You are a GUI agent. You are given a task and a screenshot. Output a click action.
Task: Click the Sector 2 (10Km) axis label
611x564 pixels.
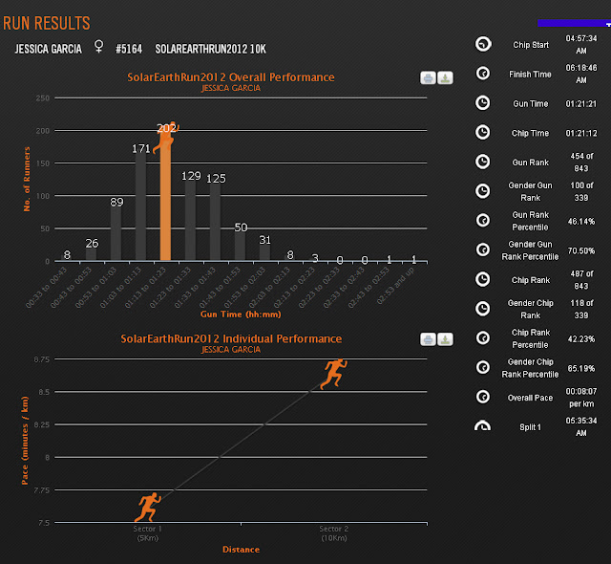click(x=334, y=533)
